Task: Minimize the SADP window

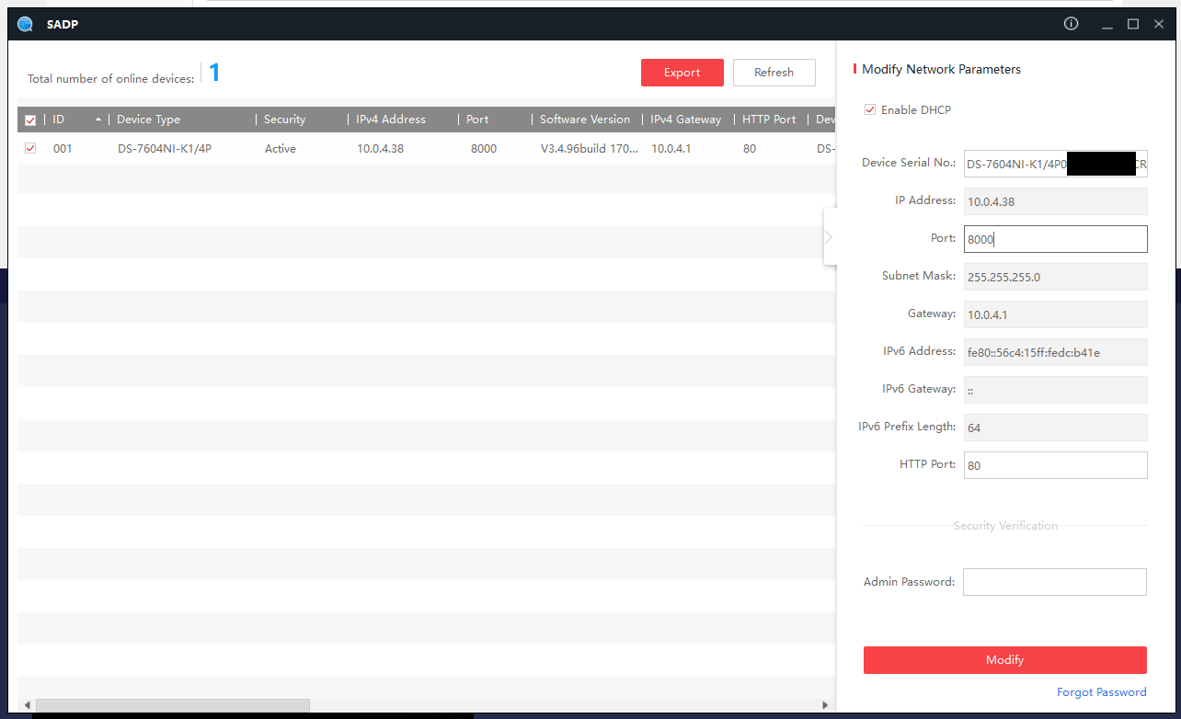Action: click(1107, 24)
